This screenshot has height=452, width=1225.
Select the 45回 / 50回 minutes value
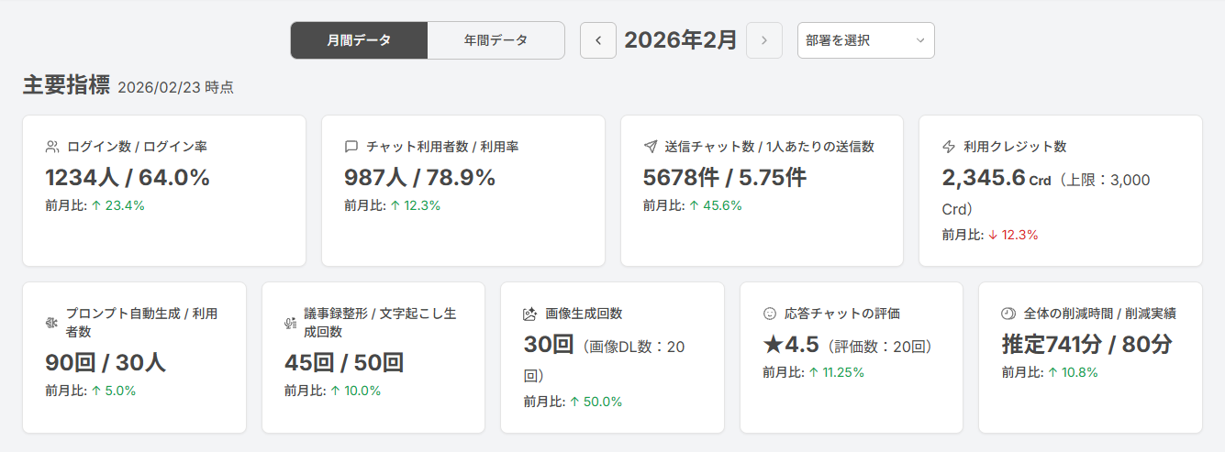tap(344, 363)
